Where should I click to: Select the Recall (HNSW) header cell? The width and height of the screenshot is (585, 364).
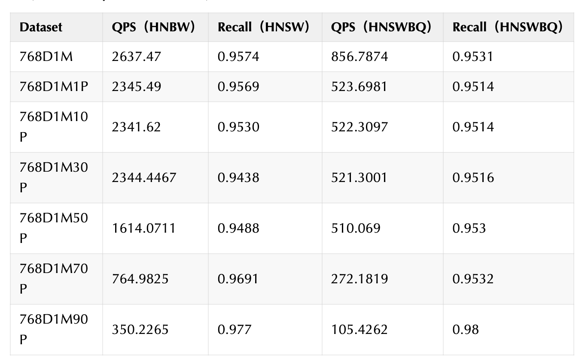click(x=263, y=27)
